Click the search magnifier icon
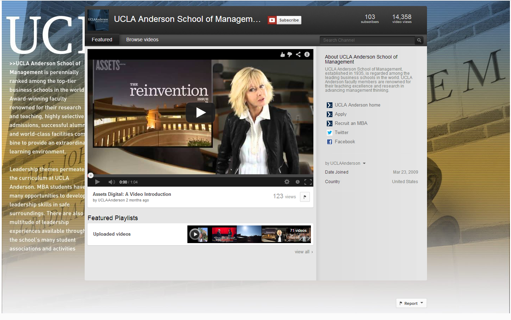 click(x=419, y=40)
